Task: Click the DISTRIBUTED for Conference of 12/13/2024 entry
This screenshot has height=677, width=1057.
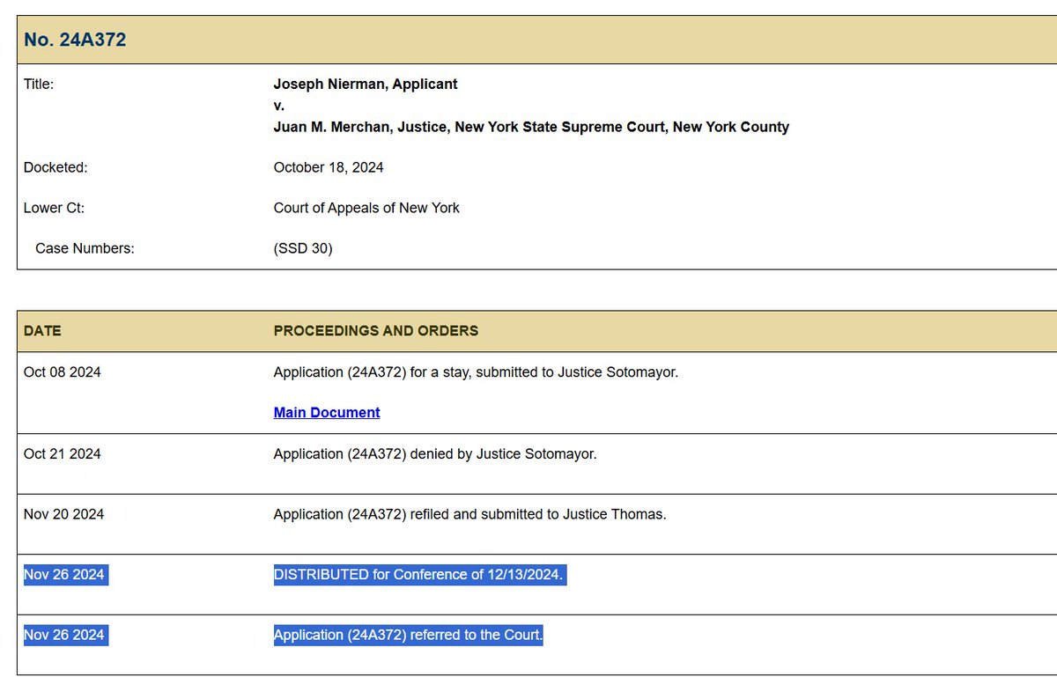Action: pos(419,575)
